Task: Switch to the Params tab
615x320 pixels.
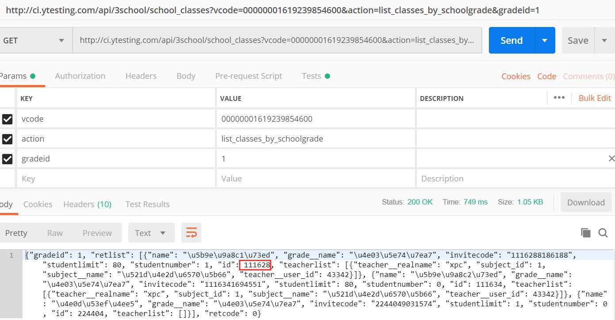Action: pyautogui.click(x=17, y=76)
